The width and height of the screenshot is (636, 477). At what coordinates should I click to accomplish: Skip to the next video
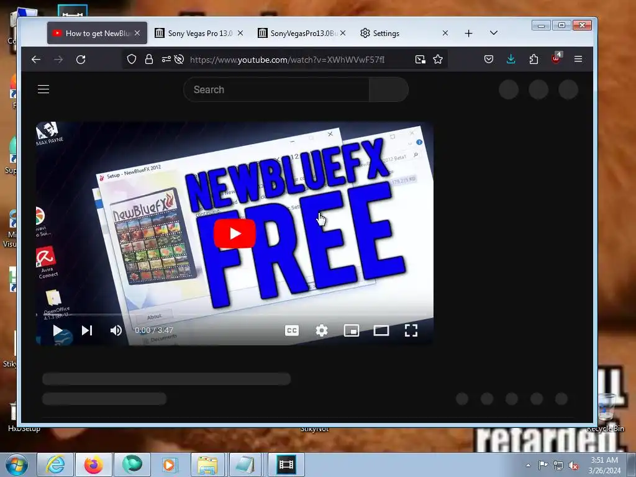coord(87,330)
